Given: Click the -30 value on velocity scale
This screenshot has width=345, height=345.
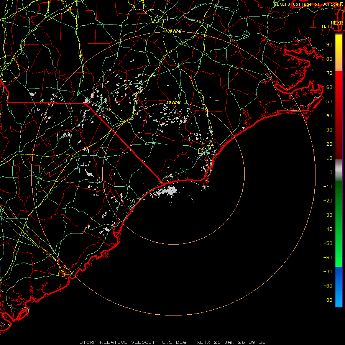Looking at the screenshot, I should pos(328,215).
